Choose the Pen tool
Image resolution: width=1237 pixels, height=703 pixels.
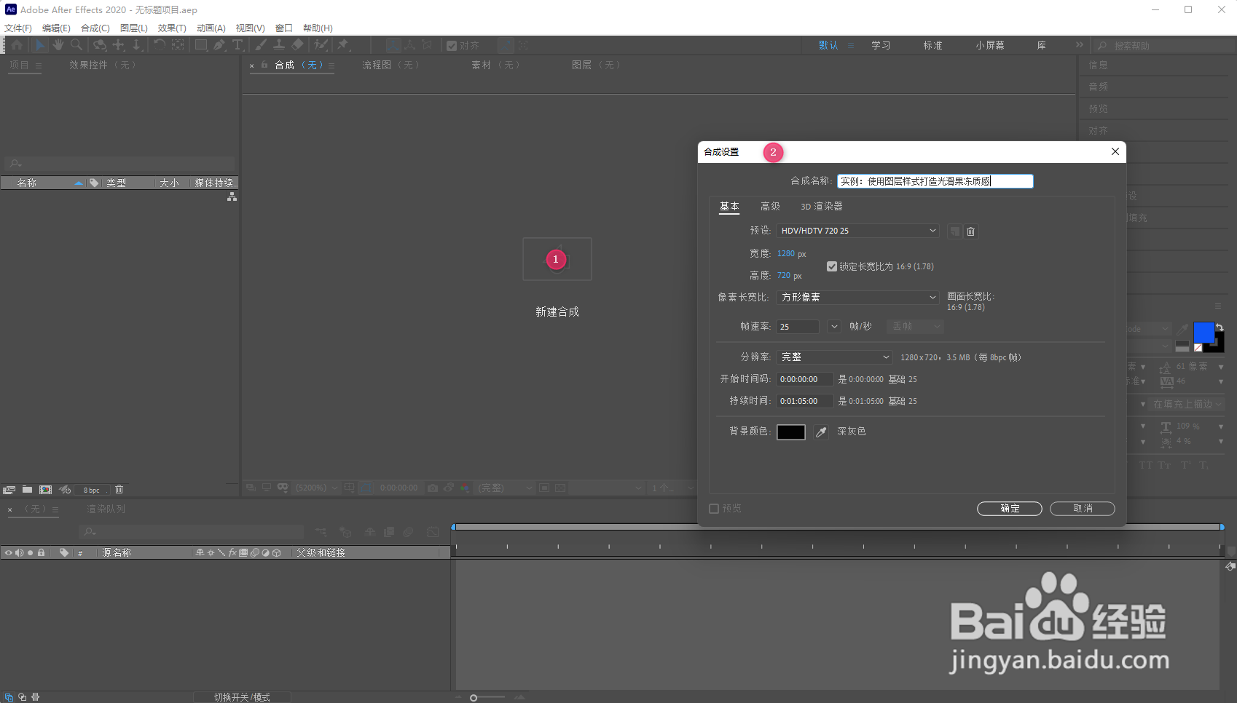[220, 44]
